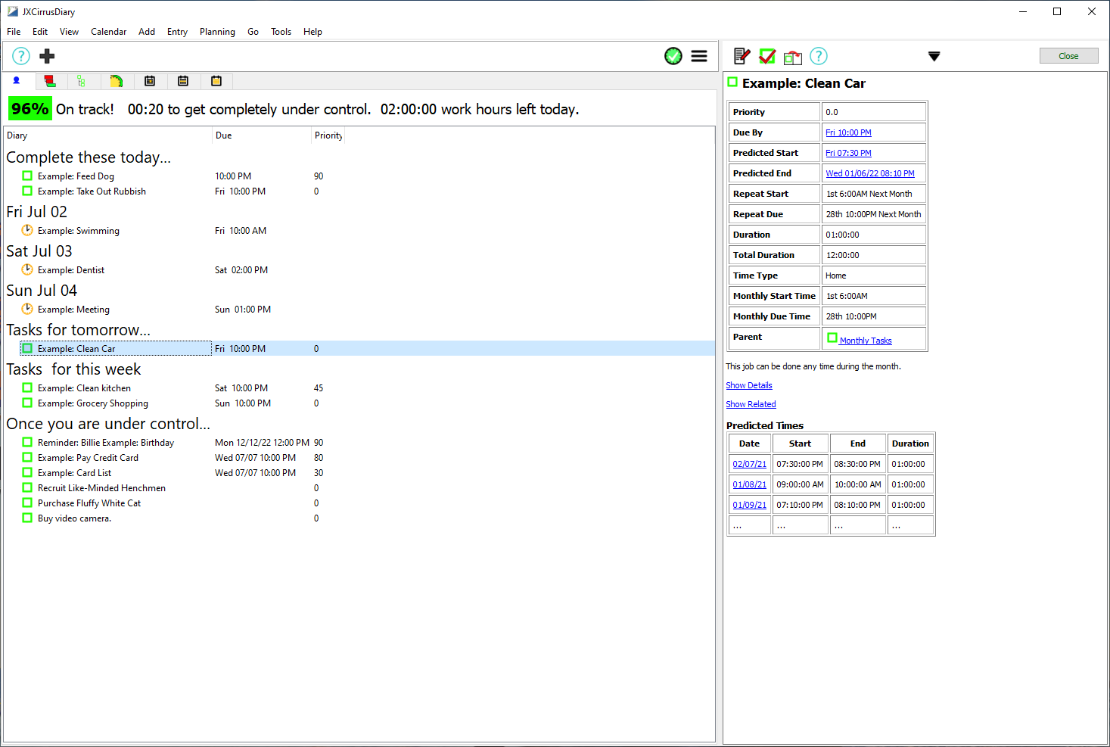Viewport: 1110px width, 747px height.
Task: Open the Go menu
Action: pos(253,32)
